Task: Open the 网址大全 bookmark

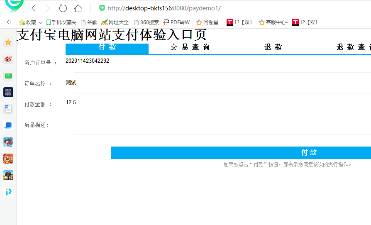Action: (x=115, y=22)
